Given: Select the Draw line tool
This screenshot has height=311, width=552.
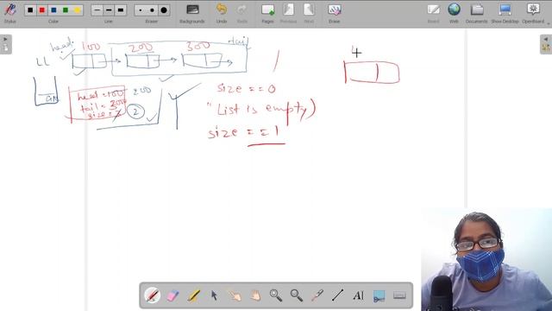Looking at the screenshot, I should click(337, 295).
